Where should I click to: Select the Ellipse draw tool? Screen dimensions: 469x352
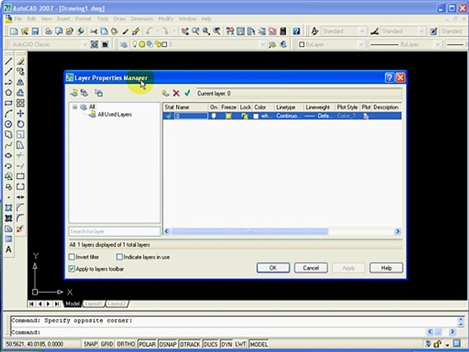(8, 155)
